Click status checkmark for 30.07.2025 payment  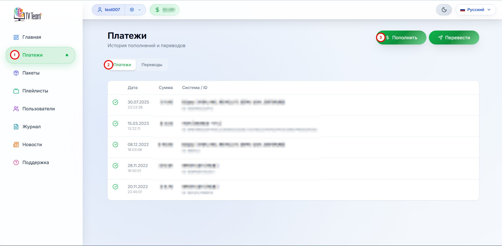[115, 102]
